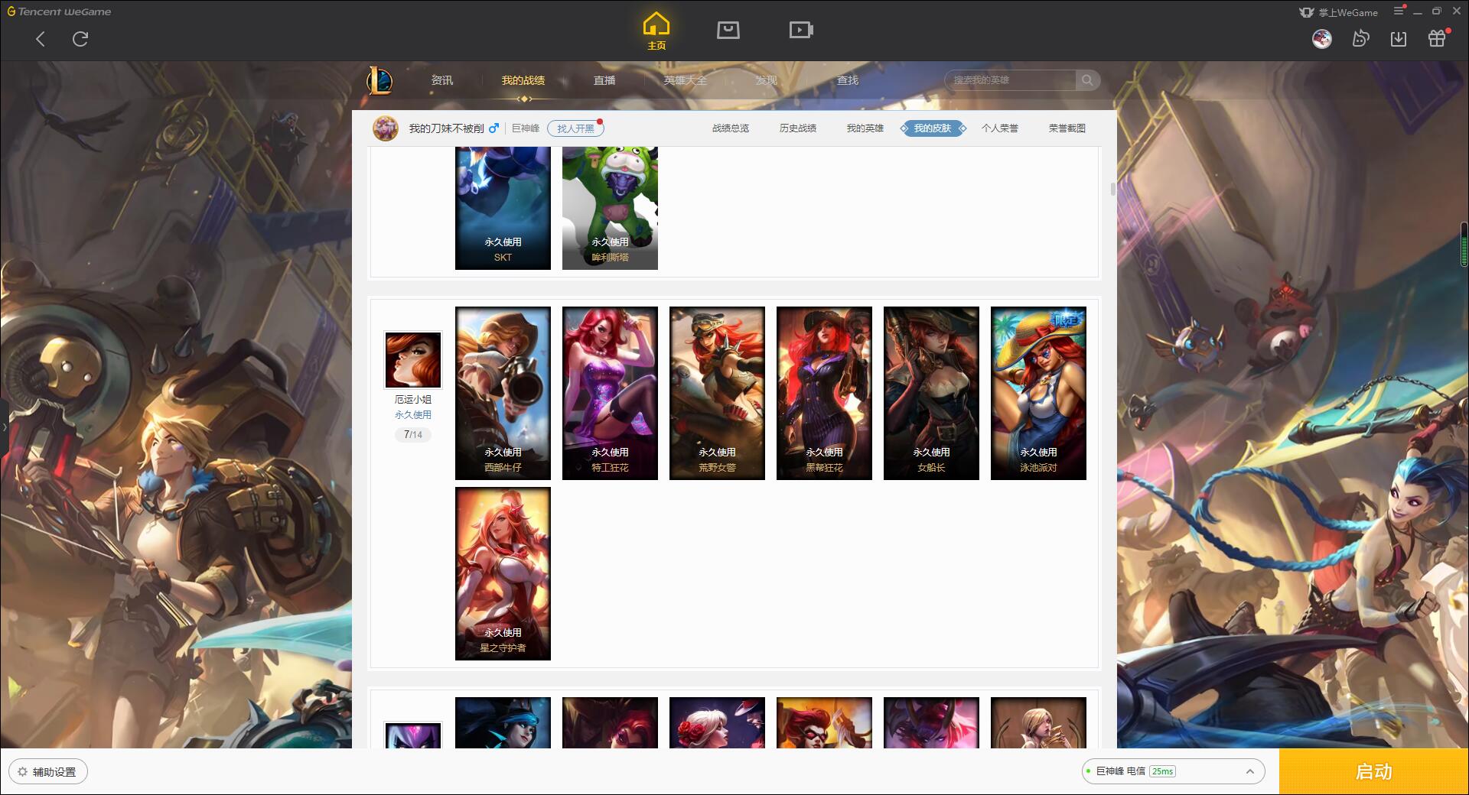Click the 找人开黑 button

coord(575,128)
